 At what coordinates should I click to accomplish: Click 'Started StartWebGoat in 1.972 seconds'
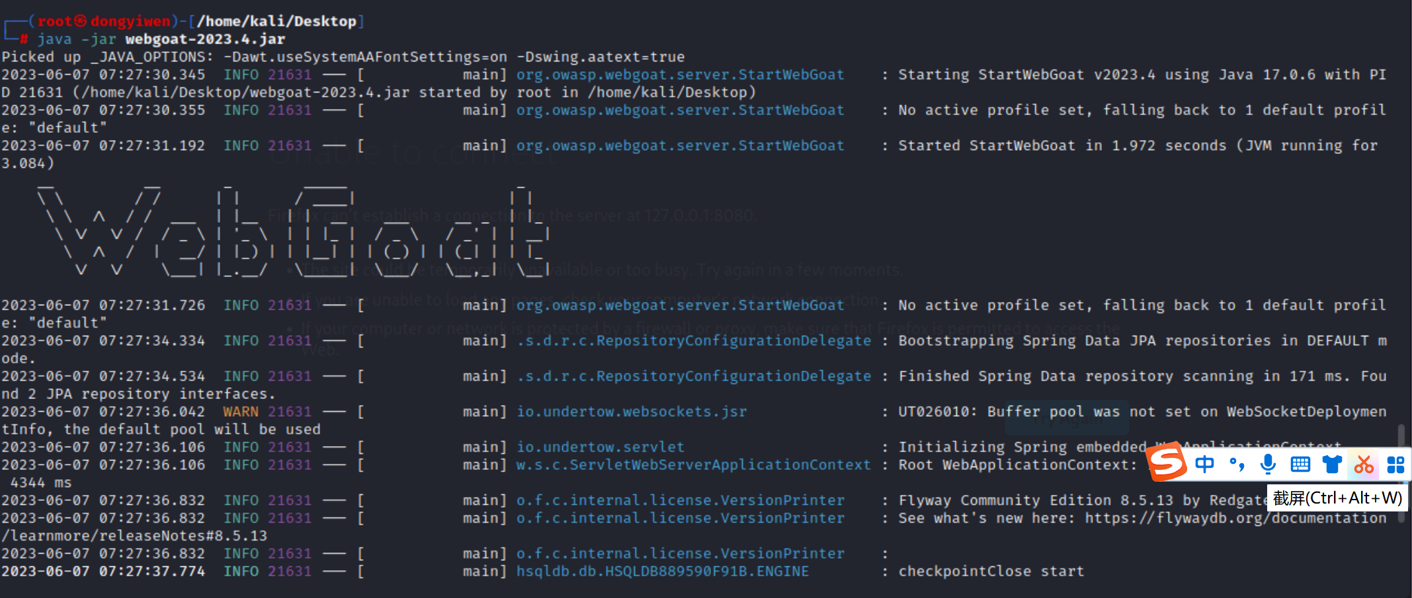[1062, 145]
